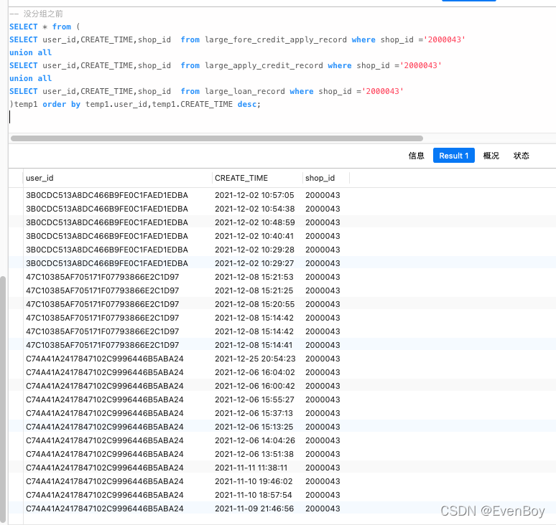The image size is (556, 525).
Task: Click row gutter beside the 10:48:59 row
Action: [16, 222]
